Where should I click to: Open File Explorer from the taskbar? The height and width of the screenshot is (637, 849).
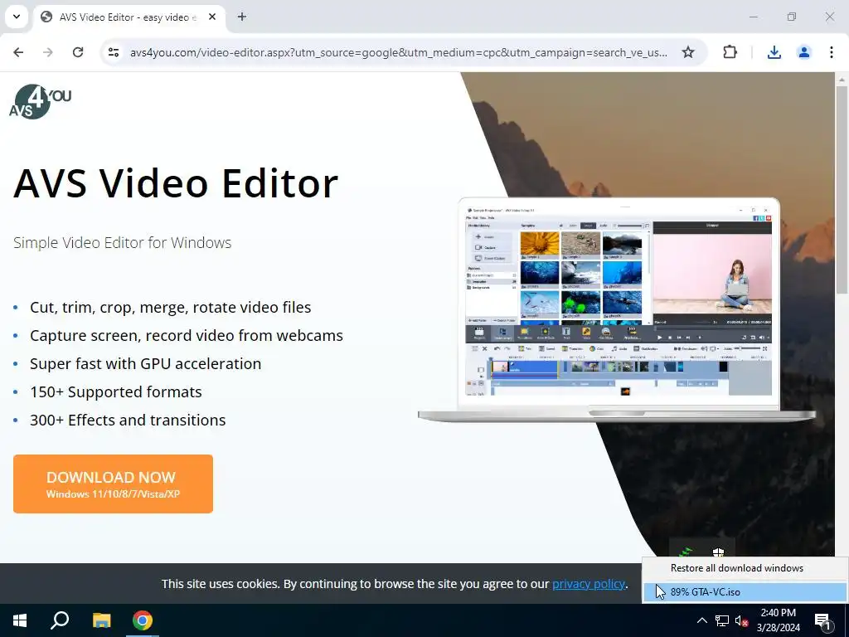click(x=101, y=620)
